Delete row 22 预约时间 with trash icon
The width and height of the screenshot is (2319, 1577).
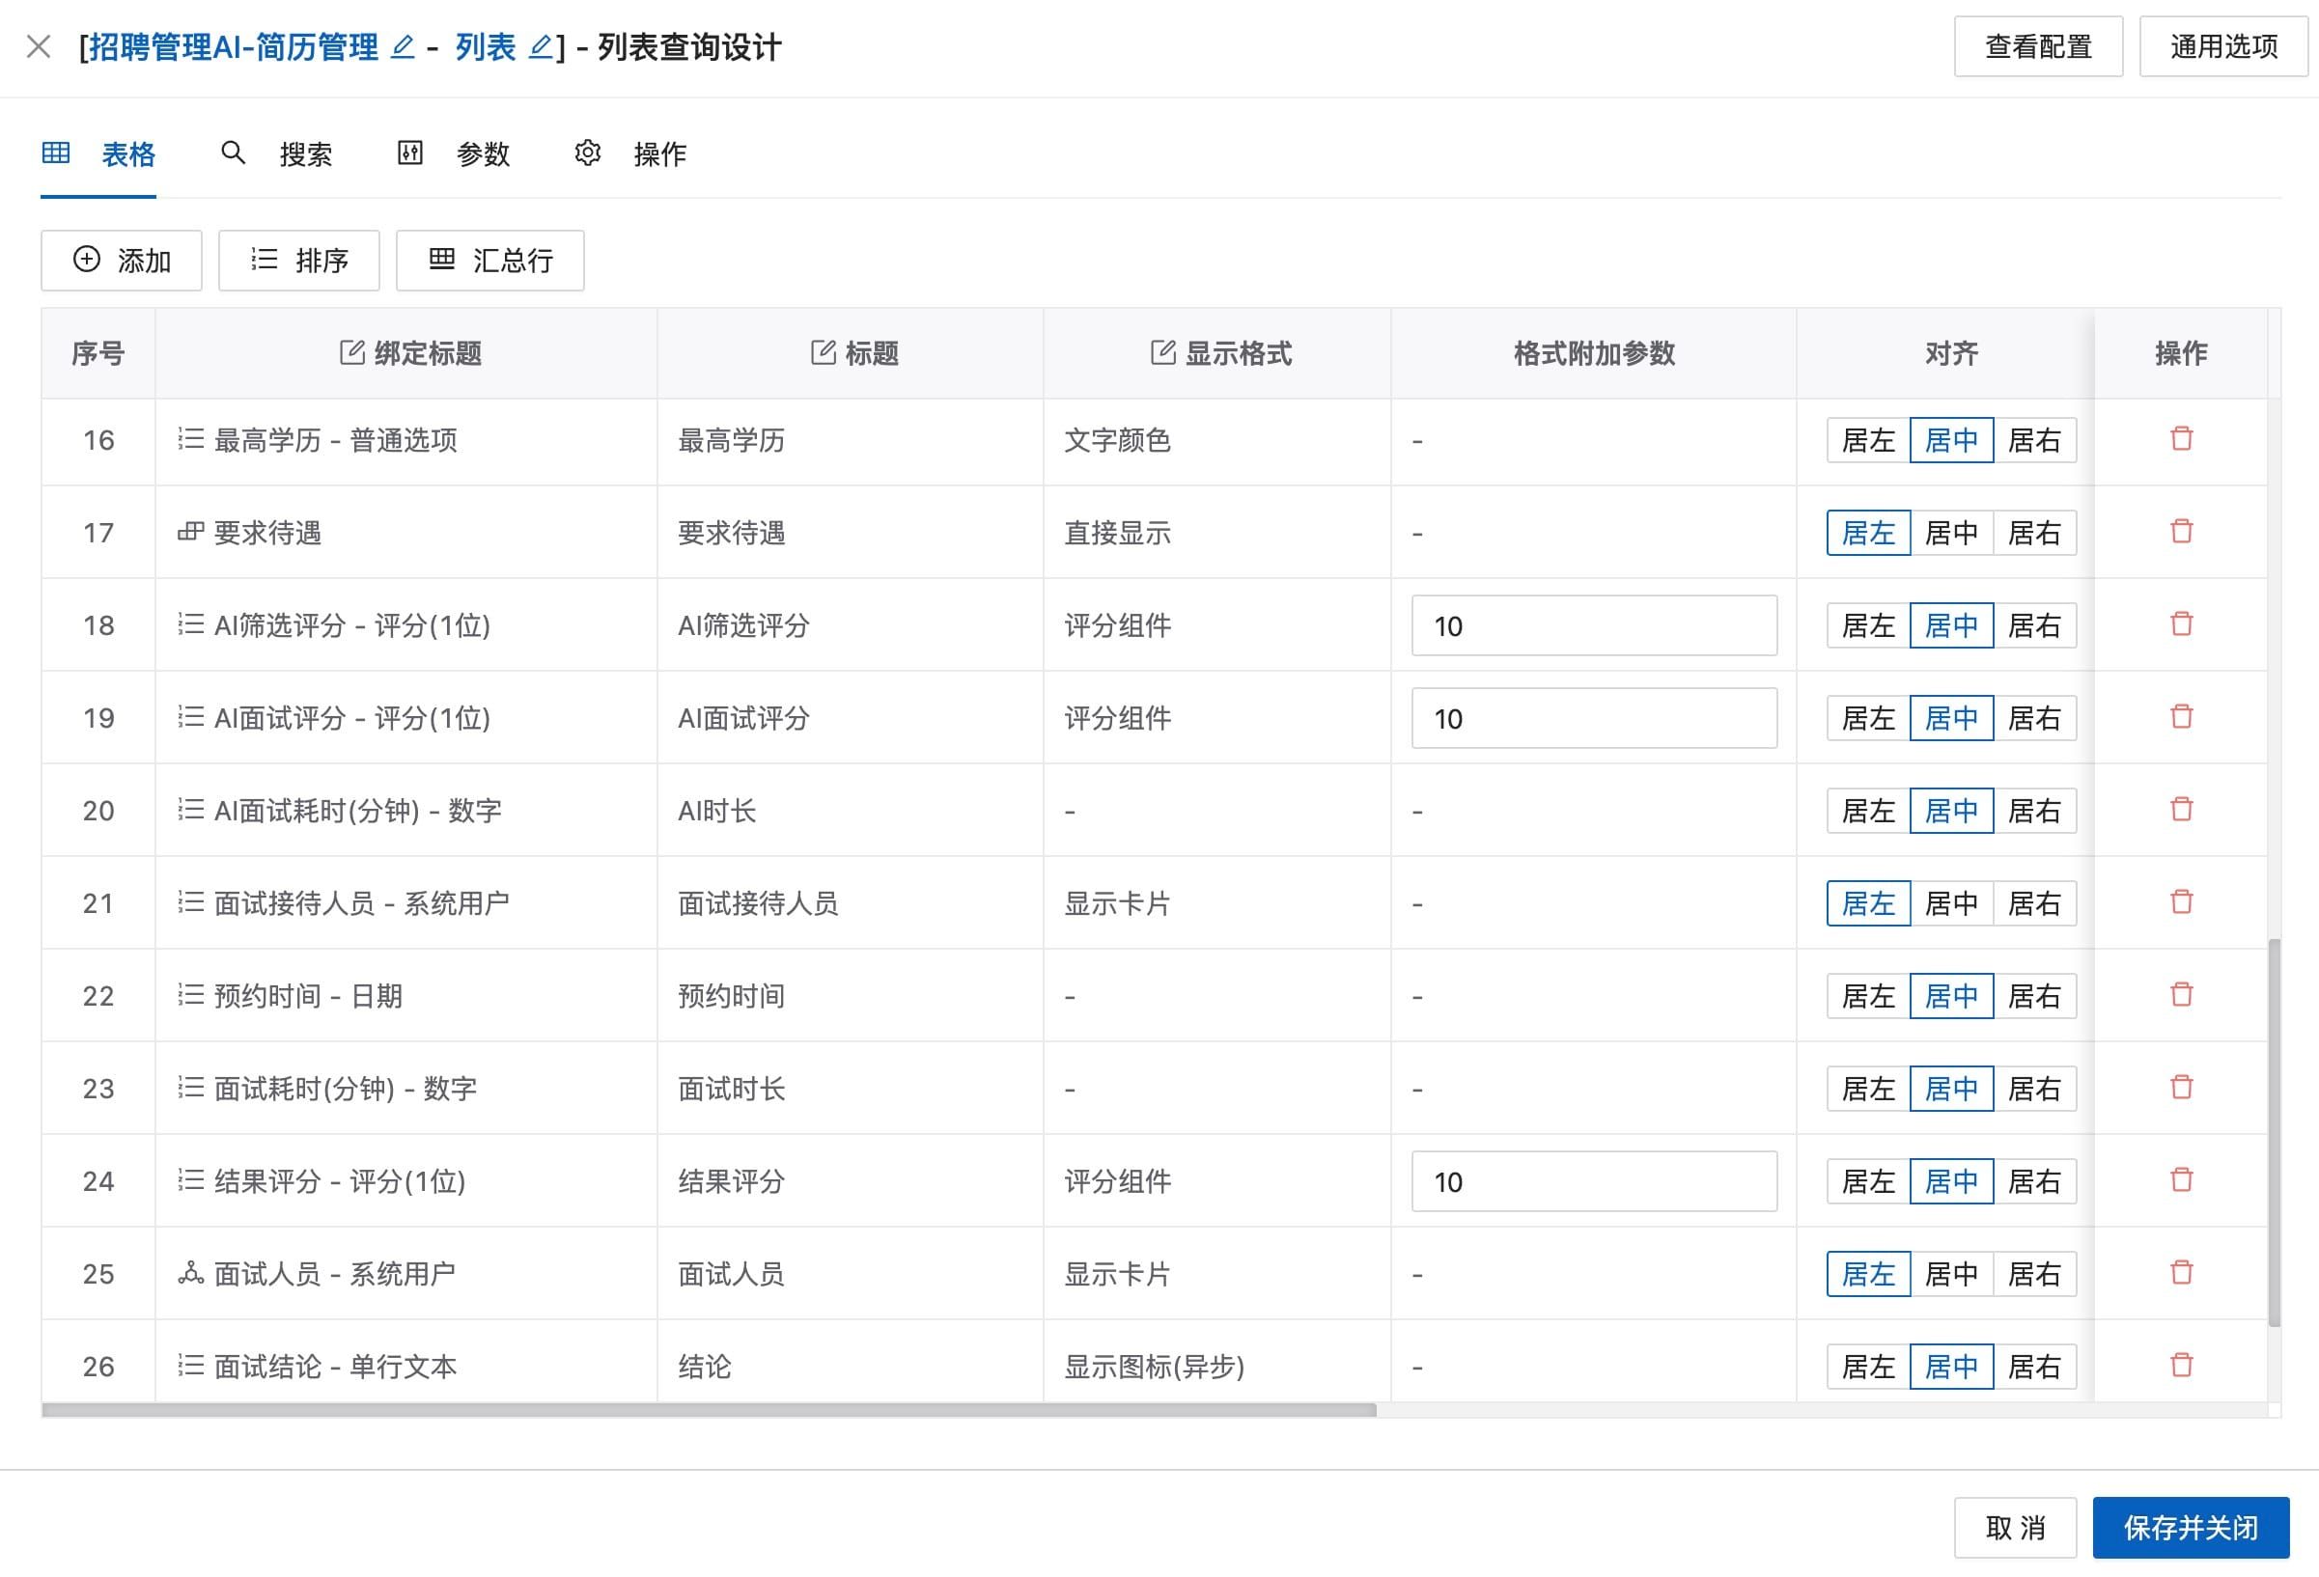[x=2181, y=994]
